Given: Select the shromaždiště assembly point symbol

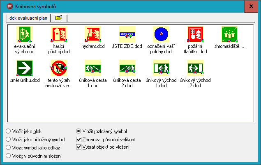Looking at the screenshot, I should pyautogui.click(x=229, y=34).
